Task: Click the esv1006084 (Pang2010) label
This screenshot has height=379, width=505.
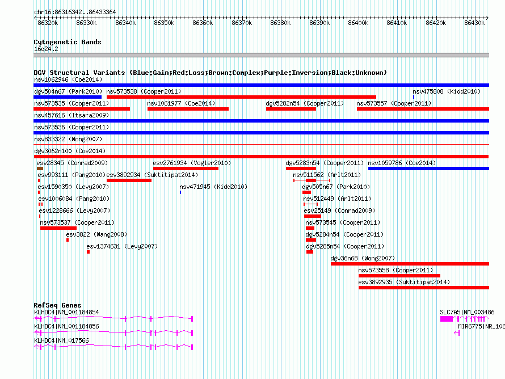Action: pos(74,199)
